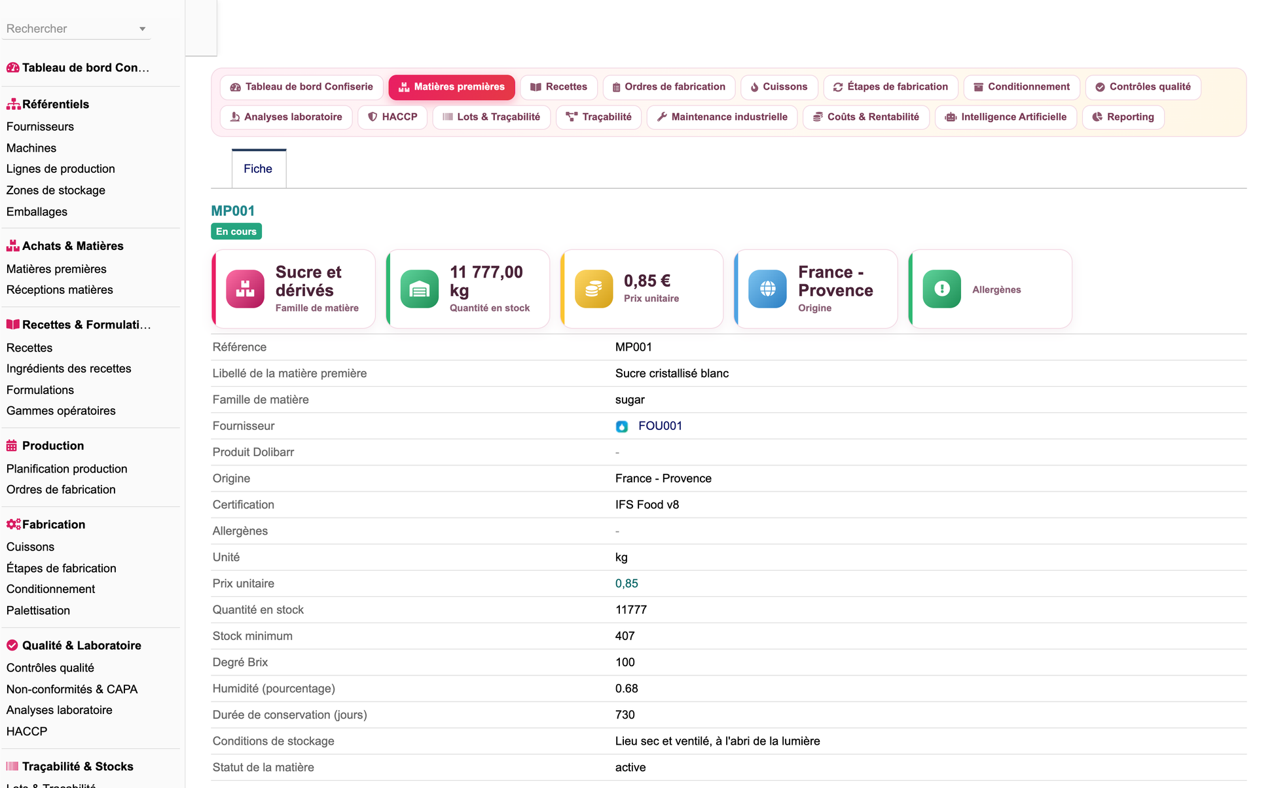Open Coûts & Rentabilité tab
1274x788 pixels.
click(866, 117)
